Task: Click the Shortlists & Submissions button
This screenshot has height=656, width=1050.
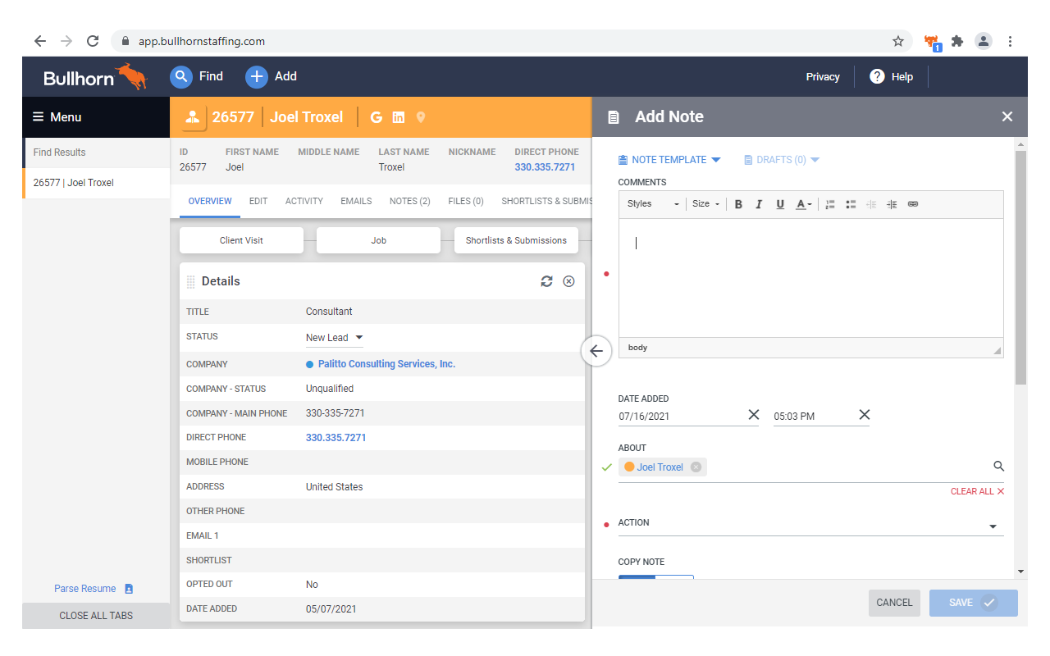Action: pyautogui.click(x=516, y=240)
